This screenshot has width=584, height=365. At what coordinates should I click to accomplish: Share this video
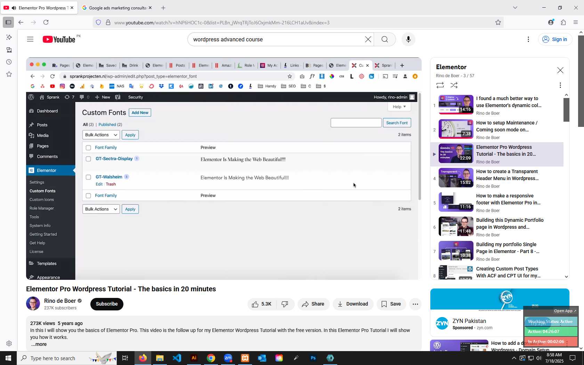[x=313, y=304]
